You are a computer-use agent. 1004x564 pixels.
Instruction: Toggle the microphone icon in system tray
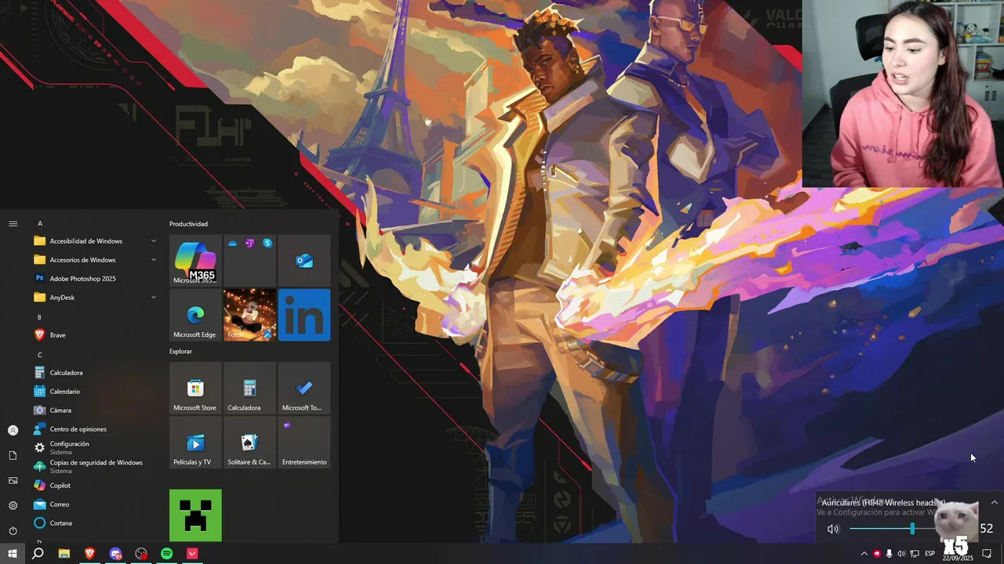889,554
